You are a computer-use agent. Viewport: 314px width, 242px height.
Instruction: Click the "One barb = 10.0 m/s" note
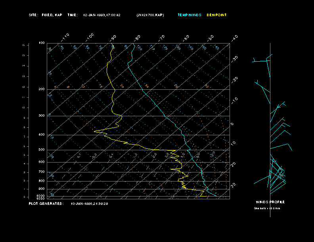point(267,208)
